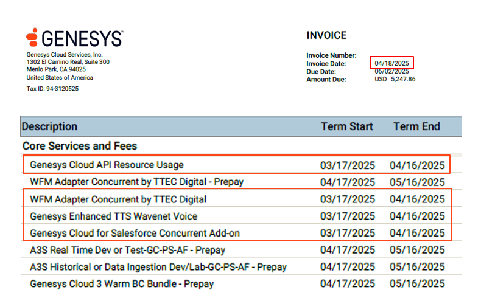Viewport: 481px width, 301px height.
Task: Click the Term Start column header
Action: (x=347, y=126)
